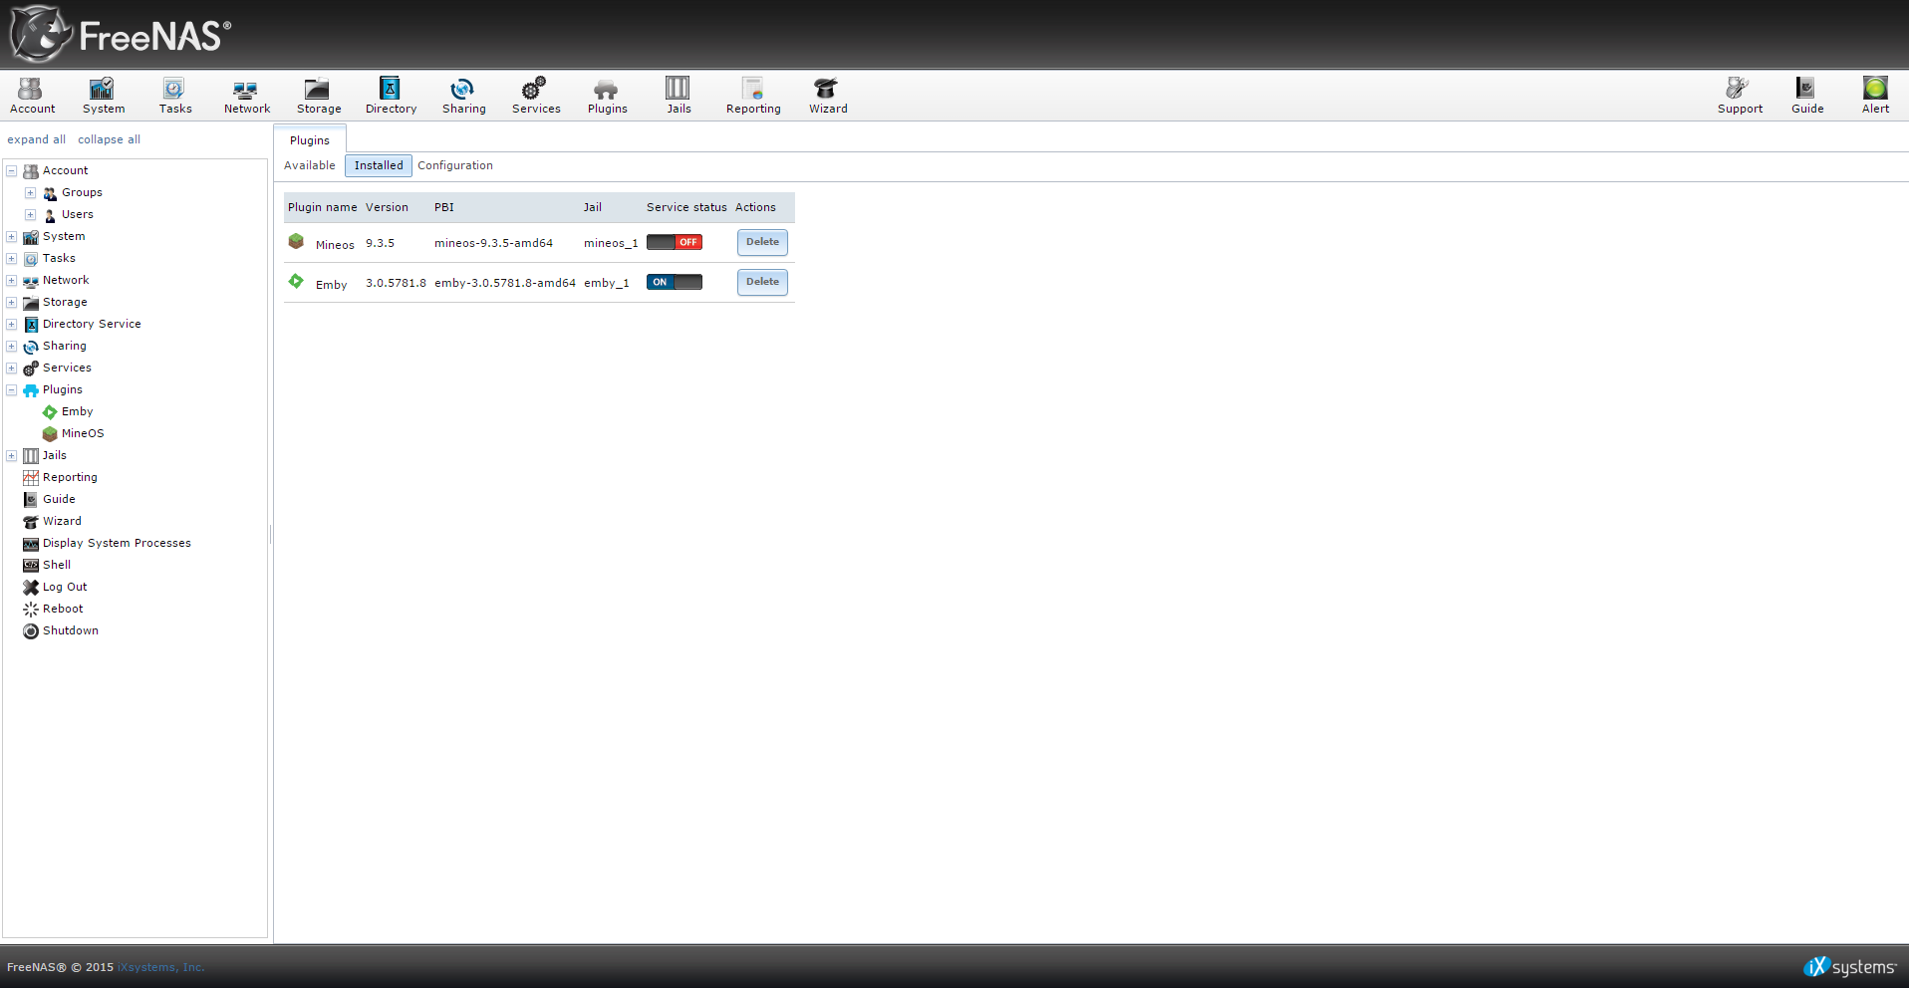This screenshot has width=1909, height=988.
Task: Delete the Emby plugin
Action: point(762,282)
